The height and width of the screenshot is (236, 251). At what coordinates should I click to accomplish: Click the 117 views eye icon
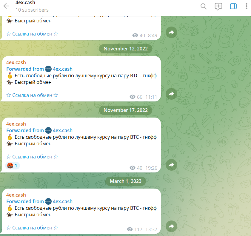point(130,229)
